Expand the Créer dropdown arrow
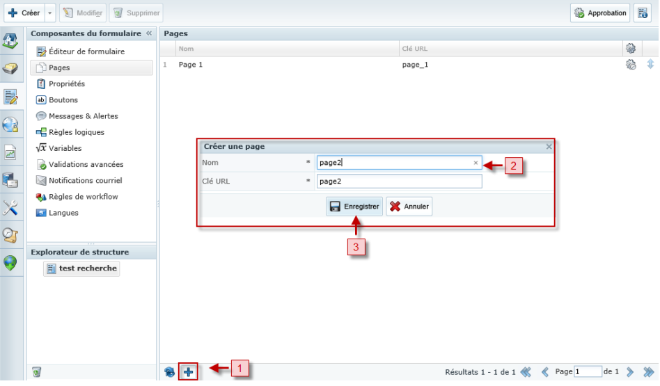Viewport: 660px width, 386px height. click(50, 13)
